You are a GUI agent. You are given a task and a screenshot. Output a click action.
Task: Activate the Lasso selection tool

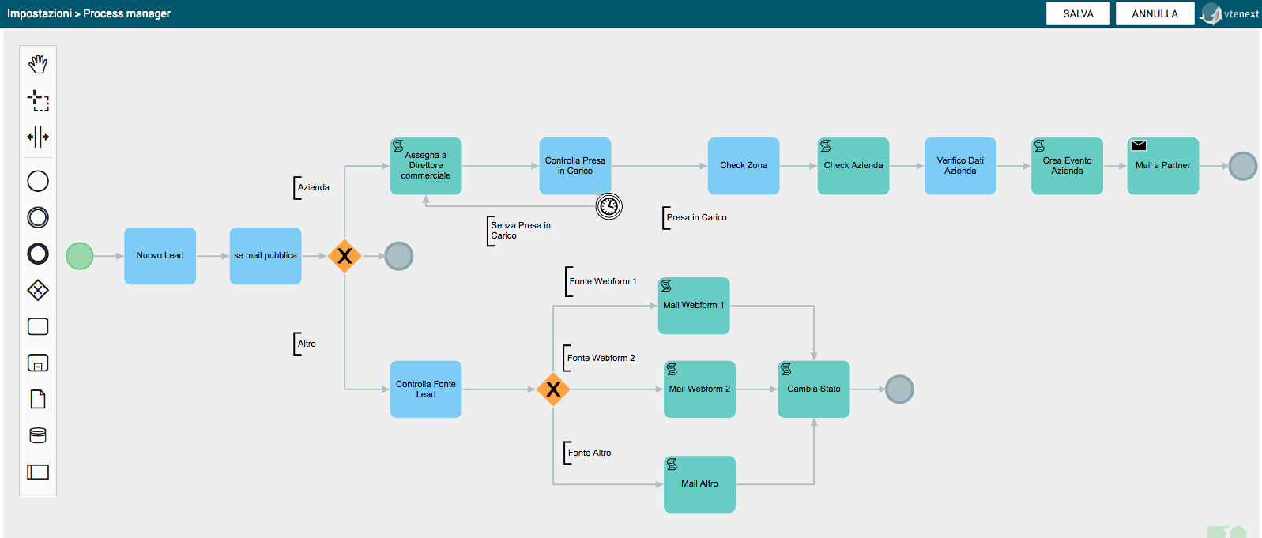(x=38, y=100)
